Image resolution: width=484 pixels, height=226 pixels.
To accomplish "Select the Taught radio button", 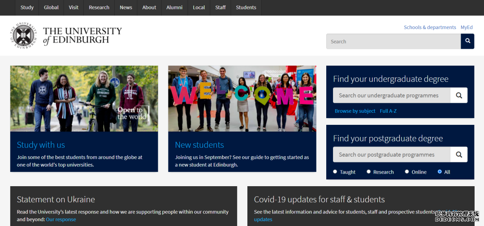I will [335, 172].
